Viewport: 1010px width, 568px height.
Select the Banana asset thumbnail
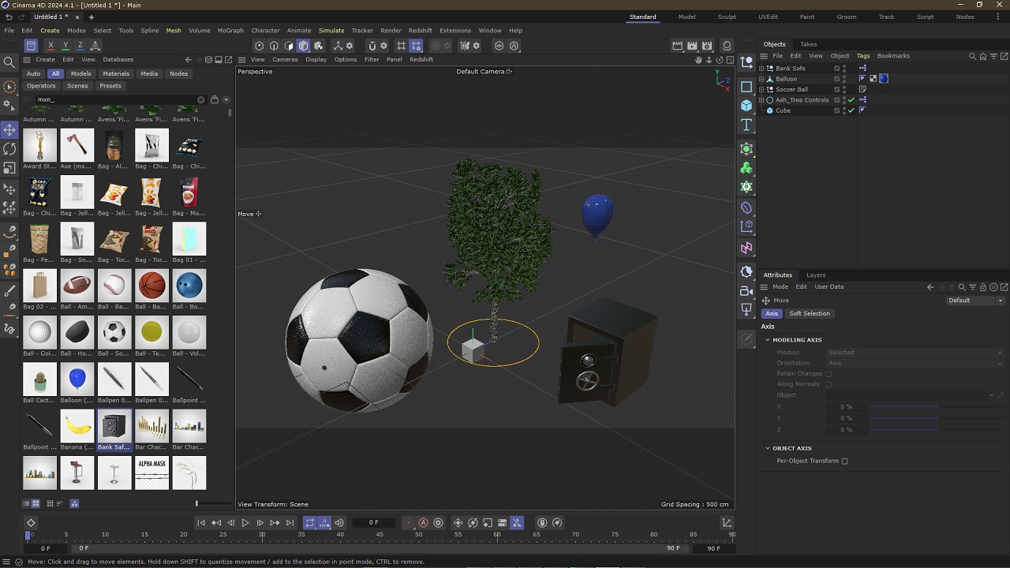click(x=77, y=427)
